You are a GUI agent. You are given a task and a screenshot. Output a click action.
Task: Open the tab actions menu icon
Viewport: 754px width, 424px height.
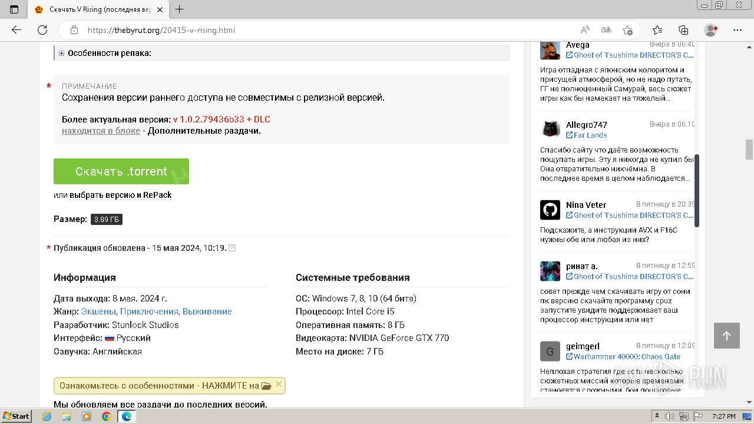(14, 9)
